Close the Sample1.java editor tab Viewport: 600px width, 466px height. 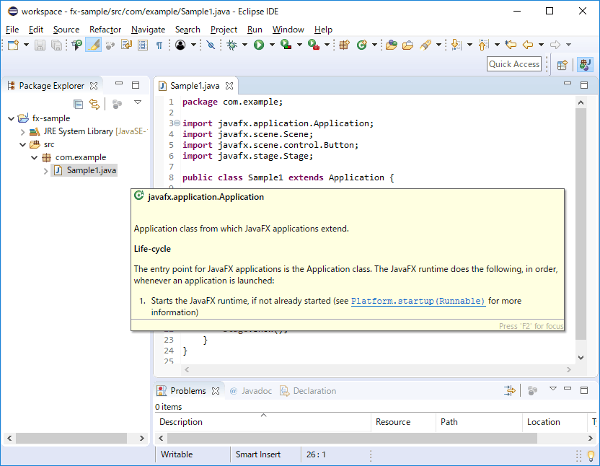pyautogui.click(x=229, y=86)
